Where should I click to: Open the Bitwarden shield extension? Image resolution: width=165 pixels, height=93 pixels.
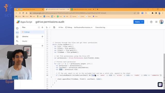tap(142, 13)
